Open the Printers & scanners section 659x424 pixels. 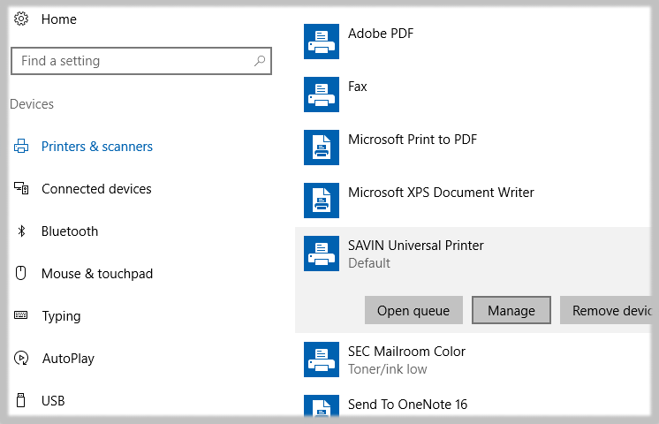(x=97, y=147)
